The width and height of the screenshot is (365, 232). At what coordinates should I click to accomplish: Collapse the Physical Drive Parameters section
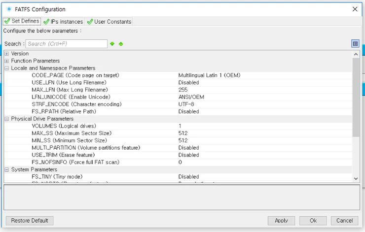[7, 119]
